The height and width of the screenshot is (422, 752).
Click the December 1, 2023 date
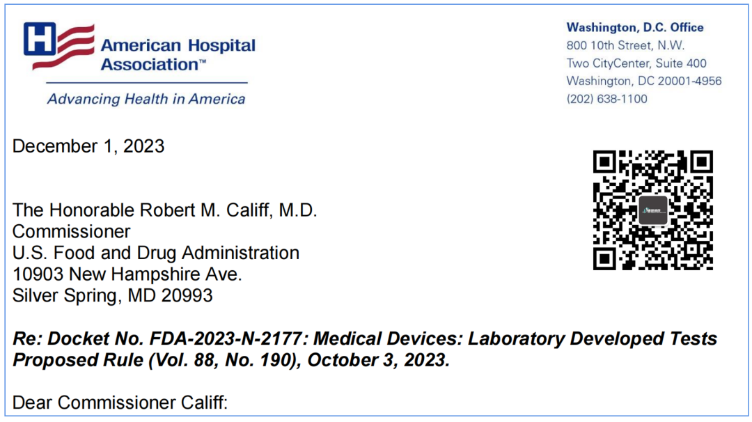tap(88, 146)
